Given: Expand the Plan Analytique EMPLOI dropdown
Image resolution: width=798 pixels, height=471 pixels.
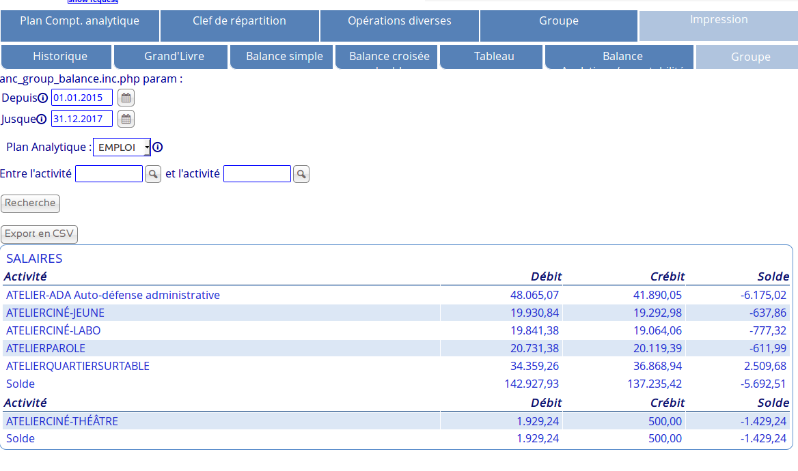Looking at the screenshot, I should [x=122, y=147].
